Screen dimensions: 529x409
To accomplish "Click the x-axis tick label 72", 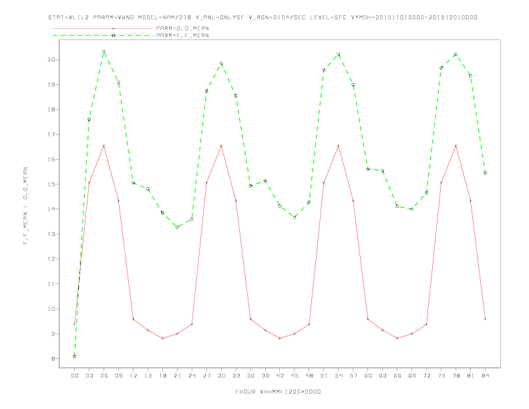I will click(426, 376).
